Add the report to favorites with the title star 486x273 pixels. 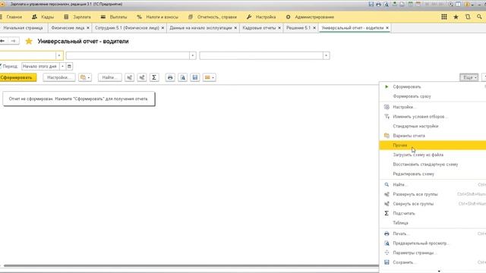(x=29, y=41)
